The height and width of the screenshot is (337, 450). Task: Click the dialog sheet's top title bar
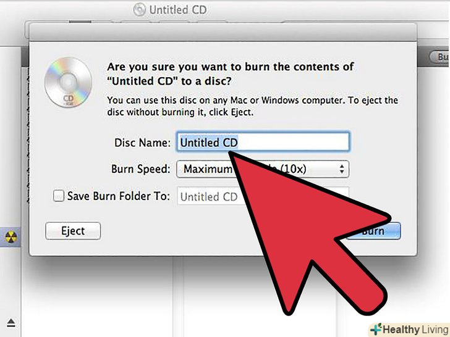[223, 32]
